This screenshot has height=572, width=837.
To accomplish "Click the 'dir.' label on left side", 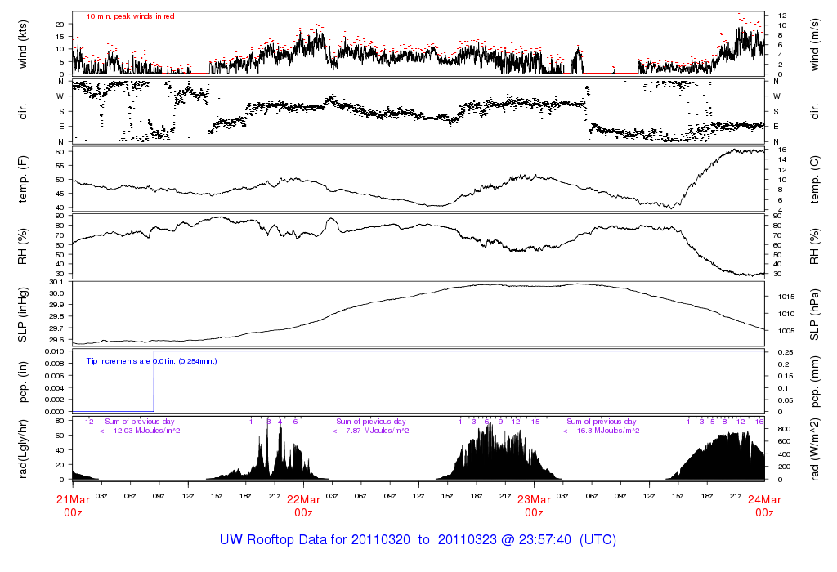I will coord(23,112).
